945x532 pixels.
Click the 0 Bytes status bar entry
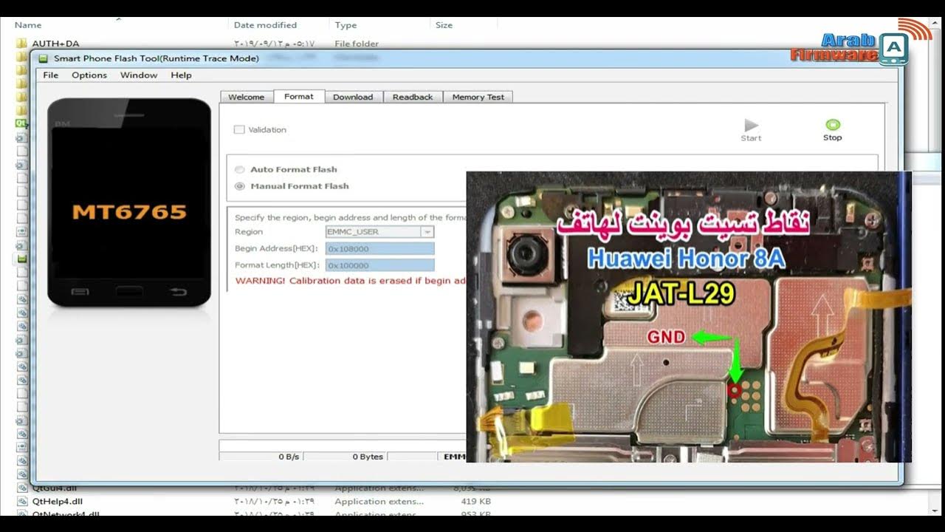(x=367, y=457)
